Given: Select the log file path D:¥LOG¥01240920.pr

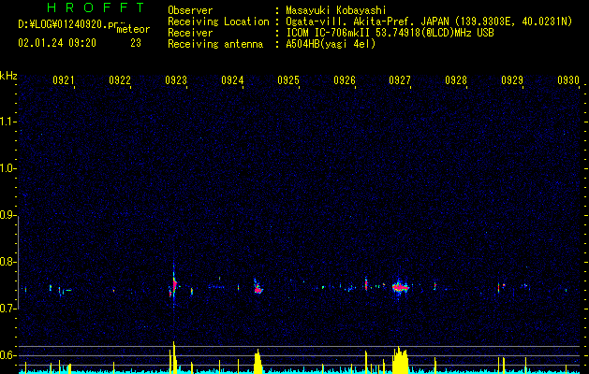Looking at the screenshot, I should [x=68, y=24].
